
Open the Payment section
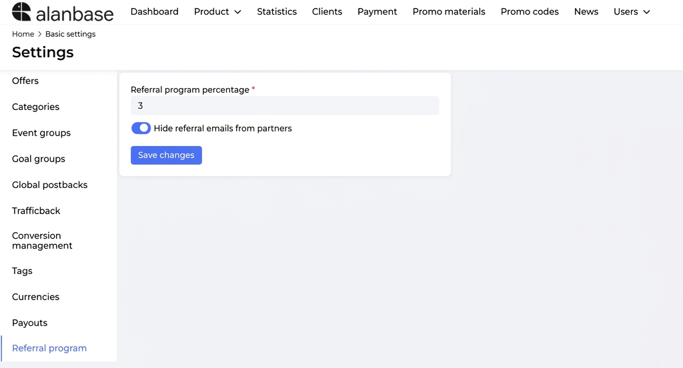point(378,12)
